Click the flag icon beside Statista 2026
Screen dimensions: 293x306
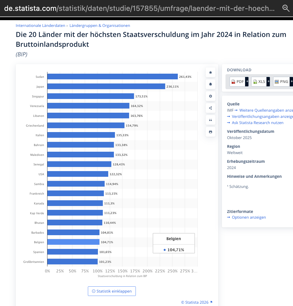point(211,302)
